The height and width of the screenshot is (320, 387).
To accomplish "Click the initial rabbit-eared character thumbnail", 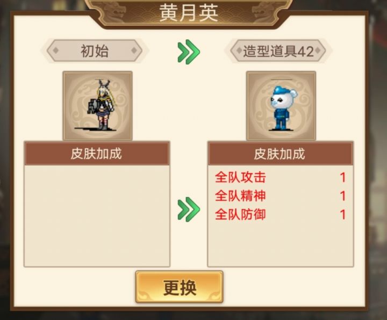I will pyautogui.click(x=97, y=106).
